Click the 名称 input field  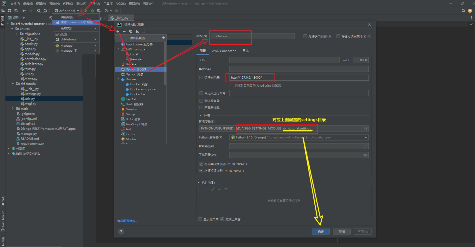[252, 36]
